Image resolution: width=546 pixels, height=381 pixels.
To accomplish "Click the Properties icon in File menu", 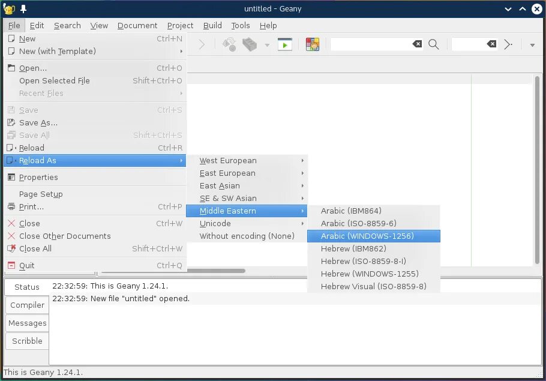I will (x=11, y=177).
